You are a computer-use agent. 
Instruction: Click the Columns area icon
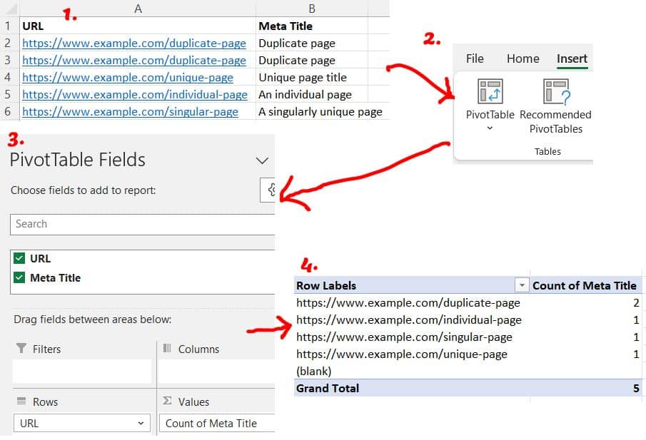point(167,349)
